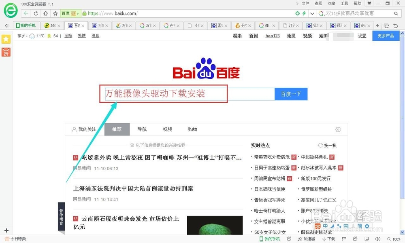Screen dimensions: 405x243
Task: Open the 收藏 menu
Action: pos(331,3)
